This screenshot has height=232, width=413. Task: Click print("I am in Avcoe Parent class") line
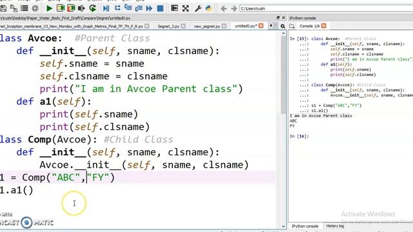[141, 89]
